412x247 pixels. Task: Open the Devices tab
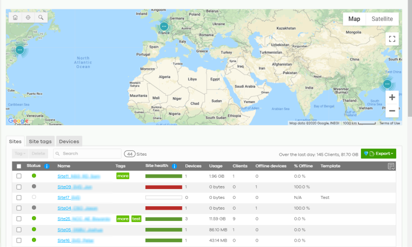point(69,141)
